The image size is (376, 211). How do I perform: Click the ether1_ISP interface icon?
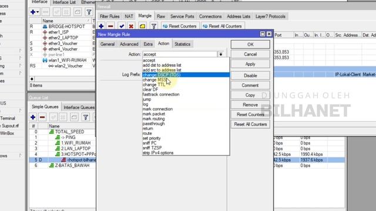tap(45, 32)
